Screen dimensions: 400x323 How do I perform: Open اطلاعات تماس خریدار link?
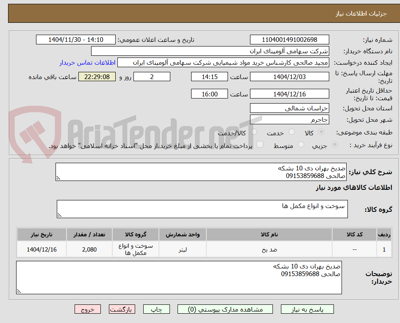(x=87, y=63)
